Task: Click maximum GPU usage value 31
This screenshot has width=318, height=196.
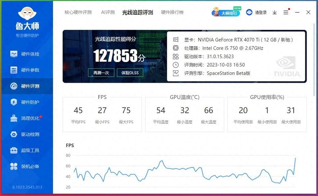Action: 291,111
